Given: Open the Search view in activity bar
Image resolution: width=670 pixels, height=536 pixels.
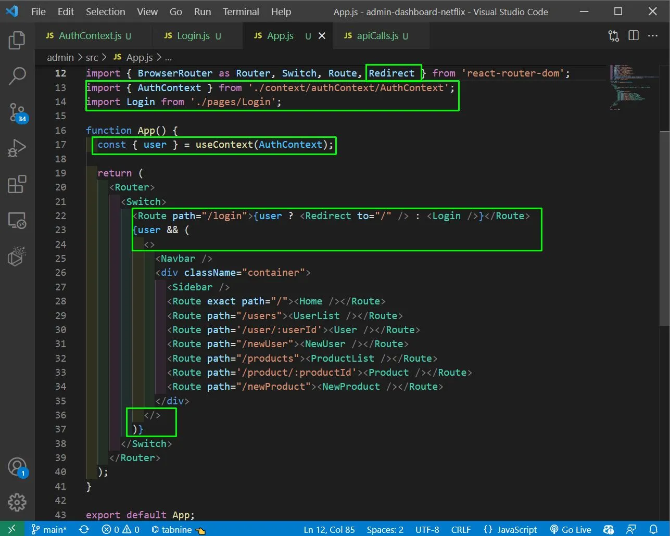Looking at the screenshot, I should click(17, 76).
